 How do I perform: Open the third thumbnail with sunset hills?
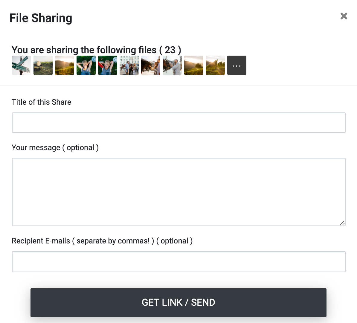click(x=65, y=65)
